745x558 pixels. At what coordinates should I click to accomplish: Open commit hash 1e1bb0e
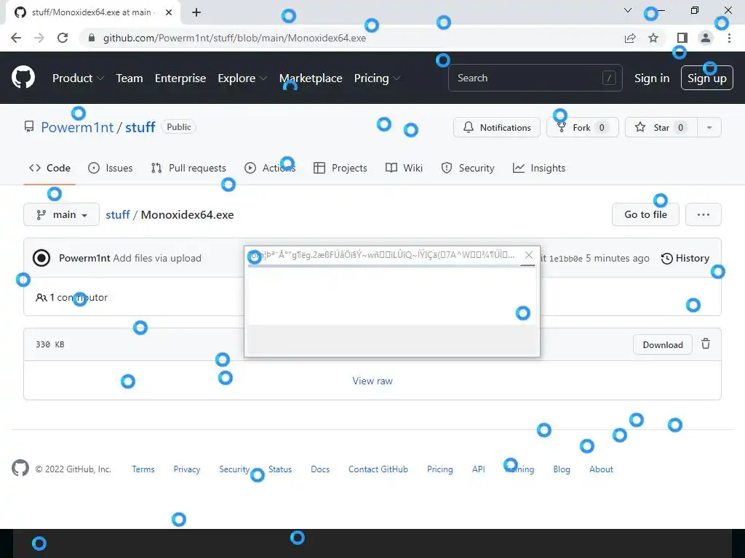click(565, 259)
